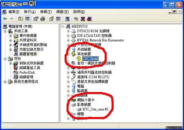Open the 檔案(F) menu

click(x=14, y=12)
